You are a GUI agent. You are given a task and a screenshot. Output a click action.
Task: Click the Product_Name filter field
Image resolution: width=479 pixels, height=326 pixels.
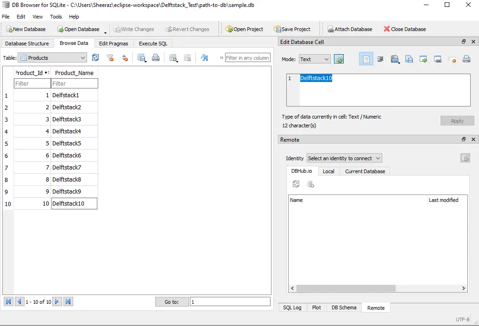coord(74,83)
